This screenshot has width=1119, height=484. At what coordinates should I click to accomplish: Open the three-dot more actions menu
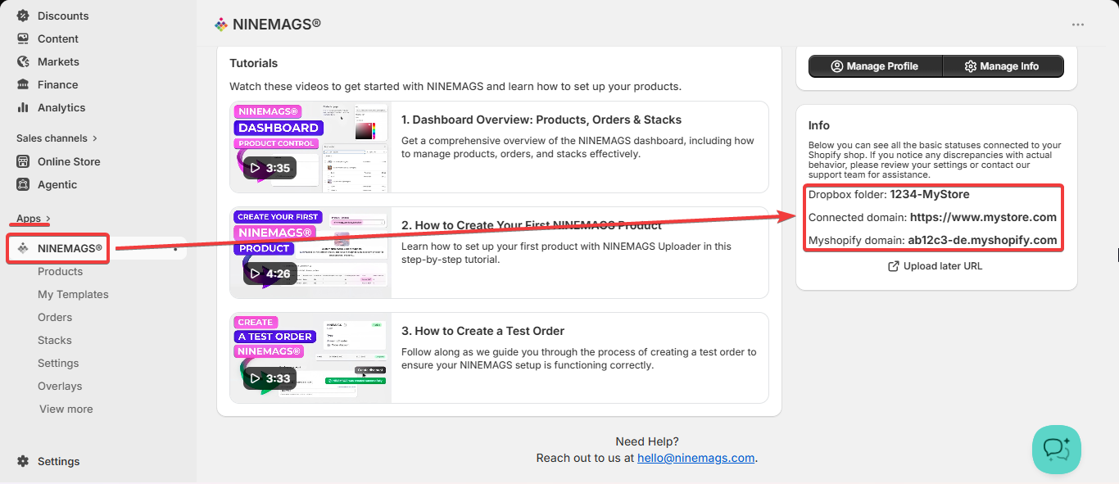tap(1078, 25)
